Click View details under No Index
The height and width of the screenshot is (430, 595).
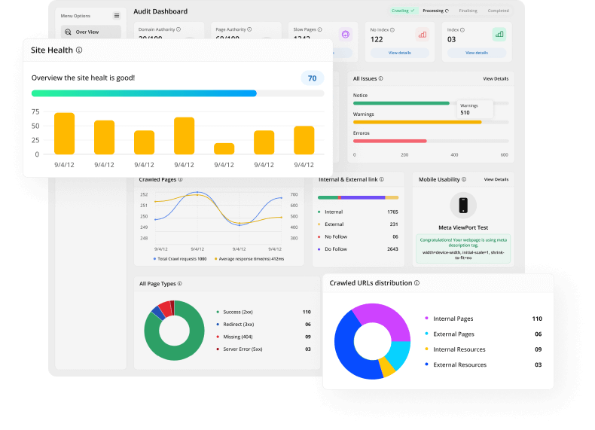[399, 53]
